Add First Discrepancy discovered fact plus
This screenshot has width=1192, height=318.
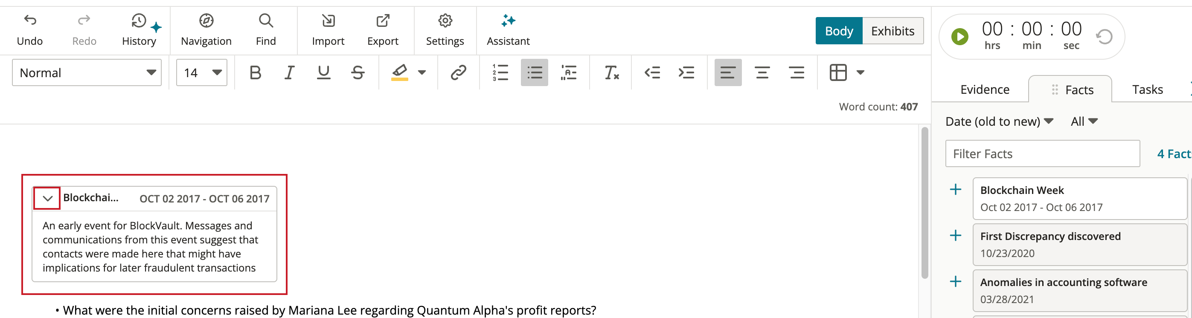(956, 236)
